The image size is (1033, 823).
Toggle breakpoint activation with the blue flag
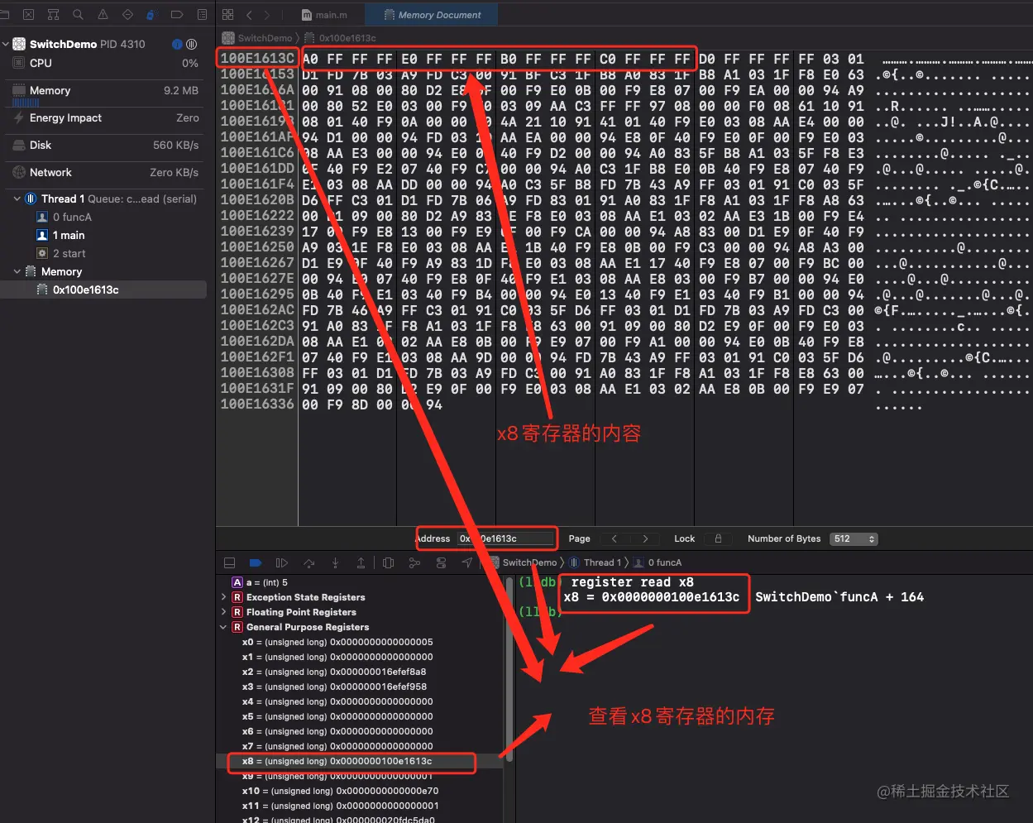click(x=255, y=562)
